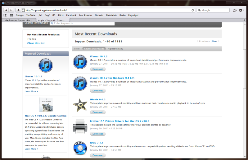Click the site favicon in address bar
This screenshot has width=248, height=160.
(23, 10)
